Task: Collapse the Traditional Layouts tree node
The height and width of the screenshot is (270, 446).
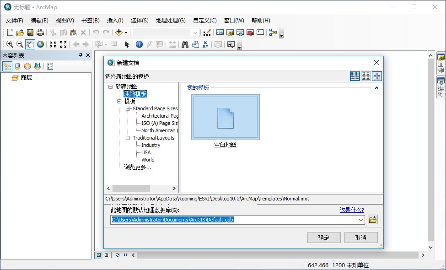Action: click(128, 138)
